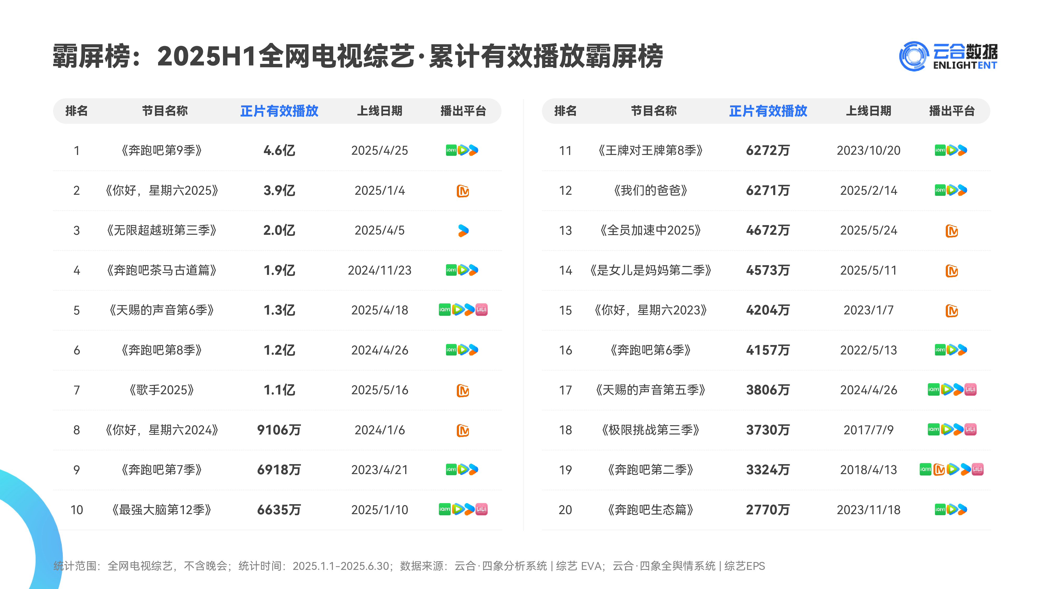Click Mango TV icon in 奔跑吧第二季 row
This screenshot has height=589, width=1047.
(x=939, y=469)
